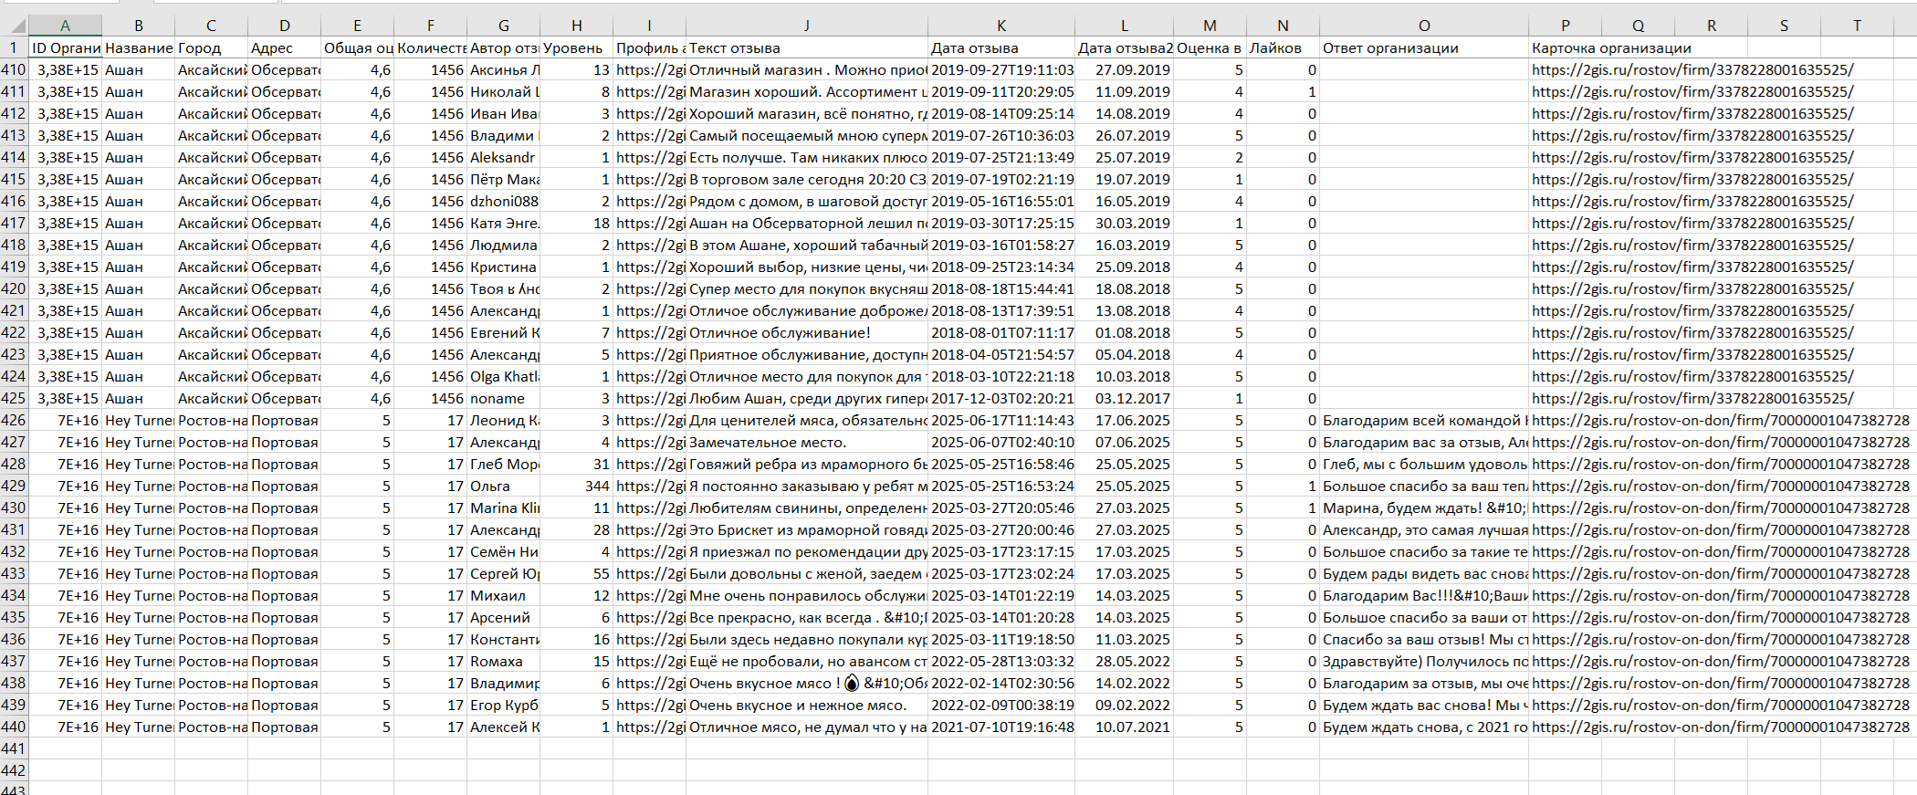Select author cell 'Ромаха'
Screen dimensions: 1917x795
pos(503,661)
